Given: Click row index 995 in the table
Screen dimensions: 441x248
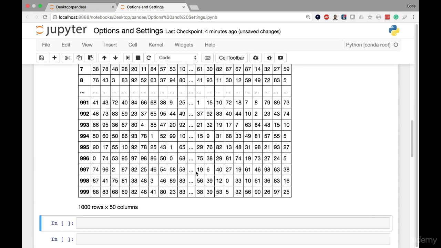Looking at the screenshot, I should pyautogui.click(x=84, y=147).
